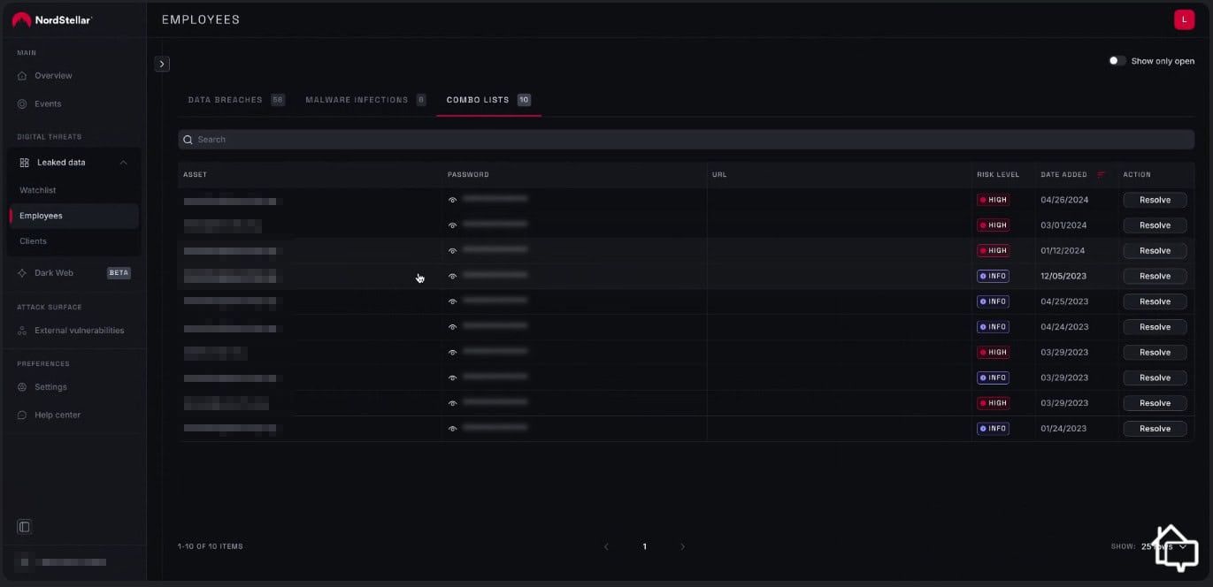Reveal password for 01/24/2023 row

[x=452, y=429]
